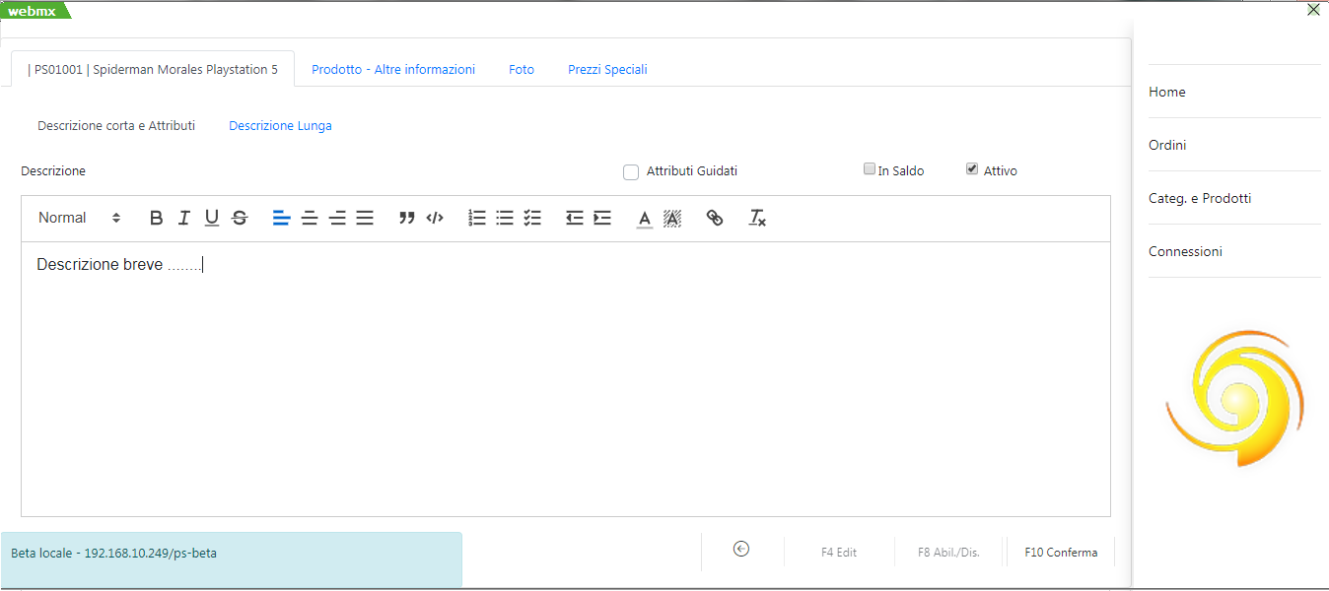Uncheck the Attivo checkbox
The image size is (1329, 591).
coord(973,169)
